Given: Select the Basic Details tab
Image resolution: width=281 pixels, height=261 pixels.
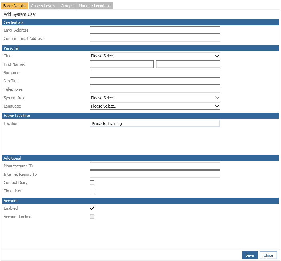Looking at the screenshot, I should click(14, 6).
